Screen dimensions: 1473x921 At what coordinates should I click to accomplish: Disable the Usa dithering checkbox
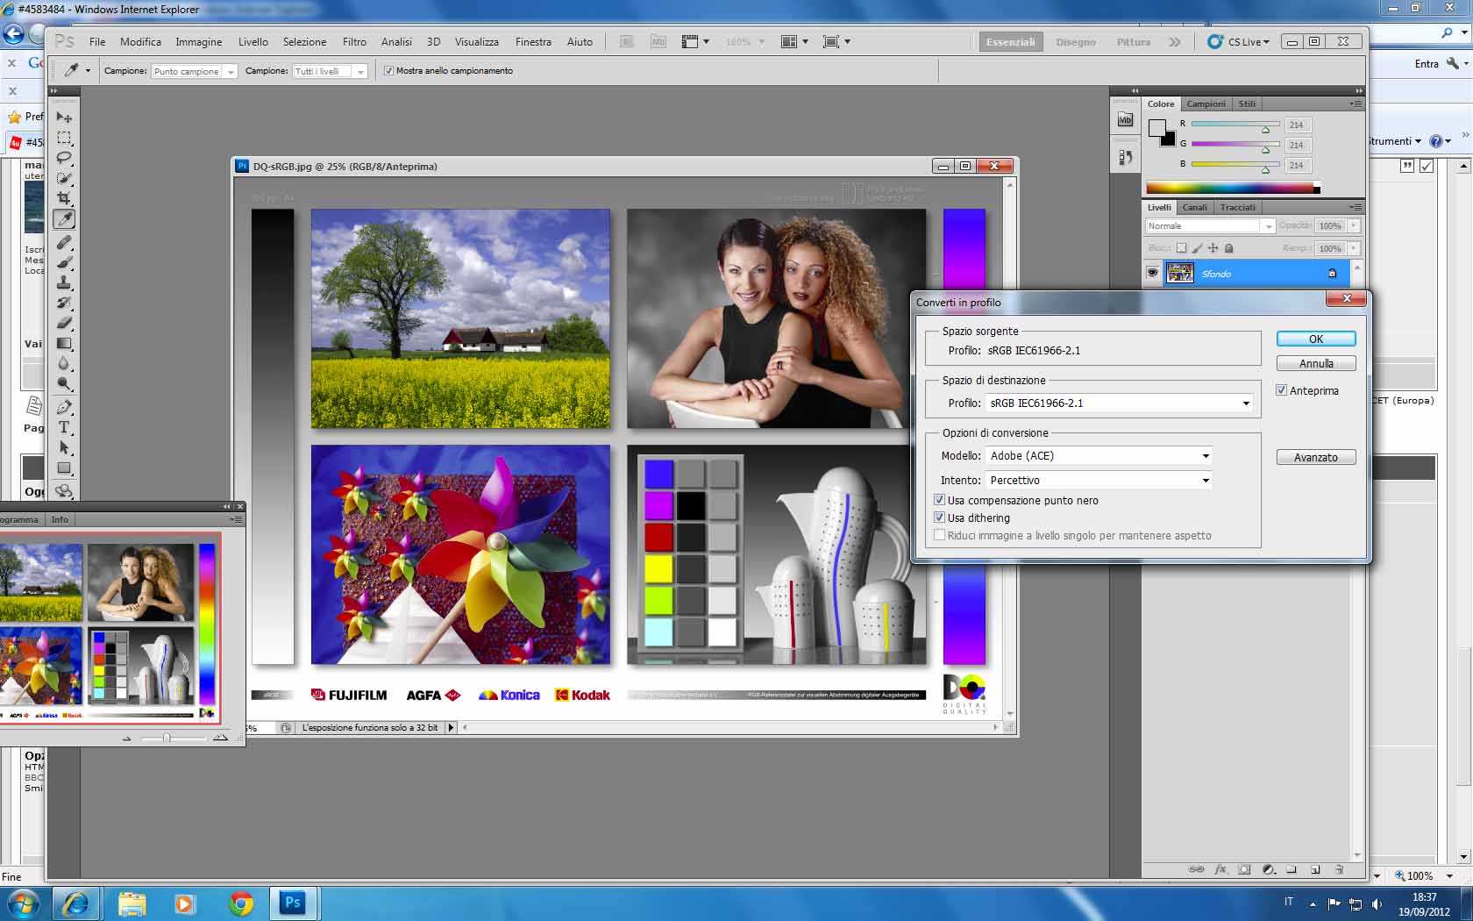pos(940,518)
